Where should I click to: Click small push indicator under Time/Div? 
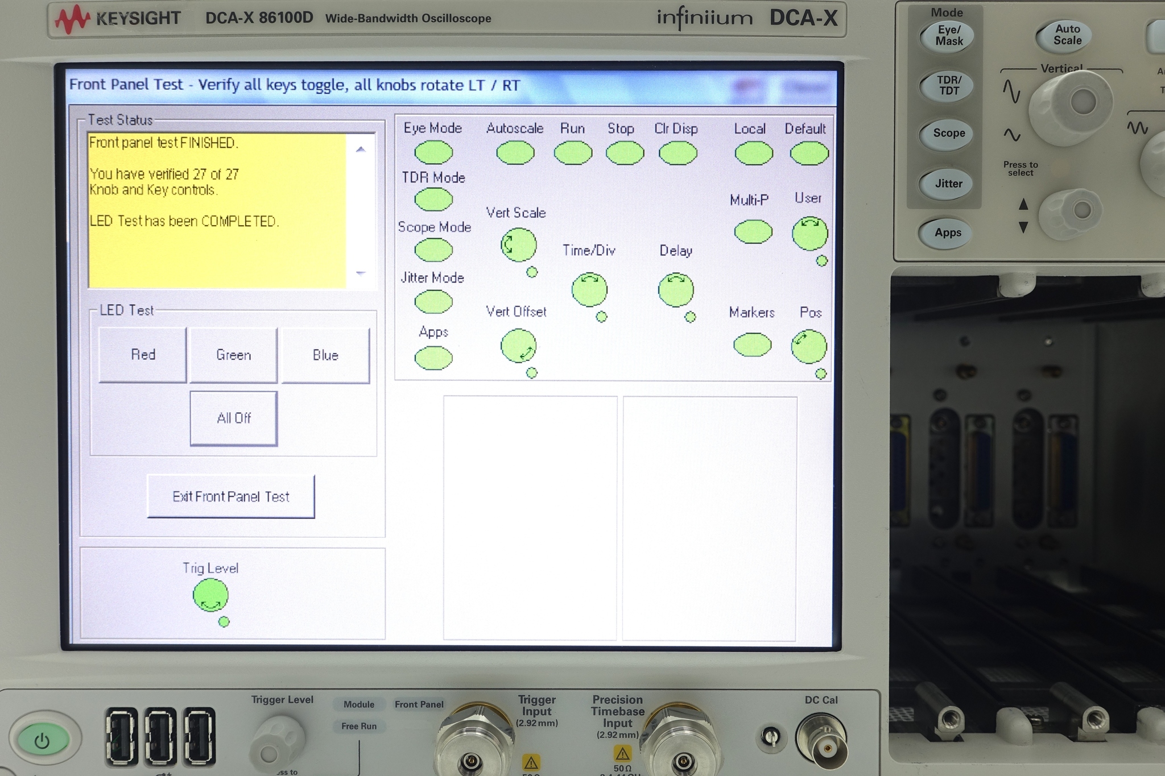click(601, 317)
